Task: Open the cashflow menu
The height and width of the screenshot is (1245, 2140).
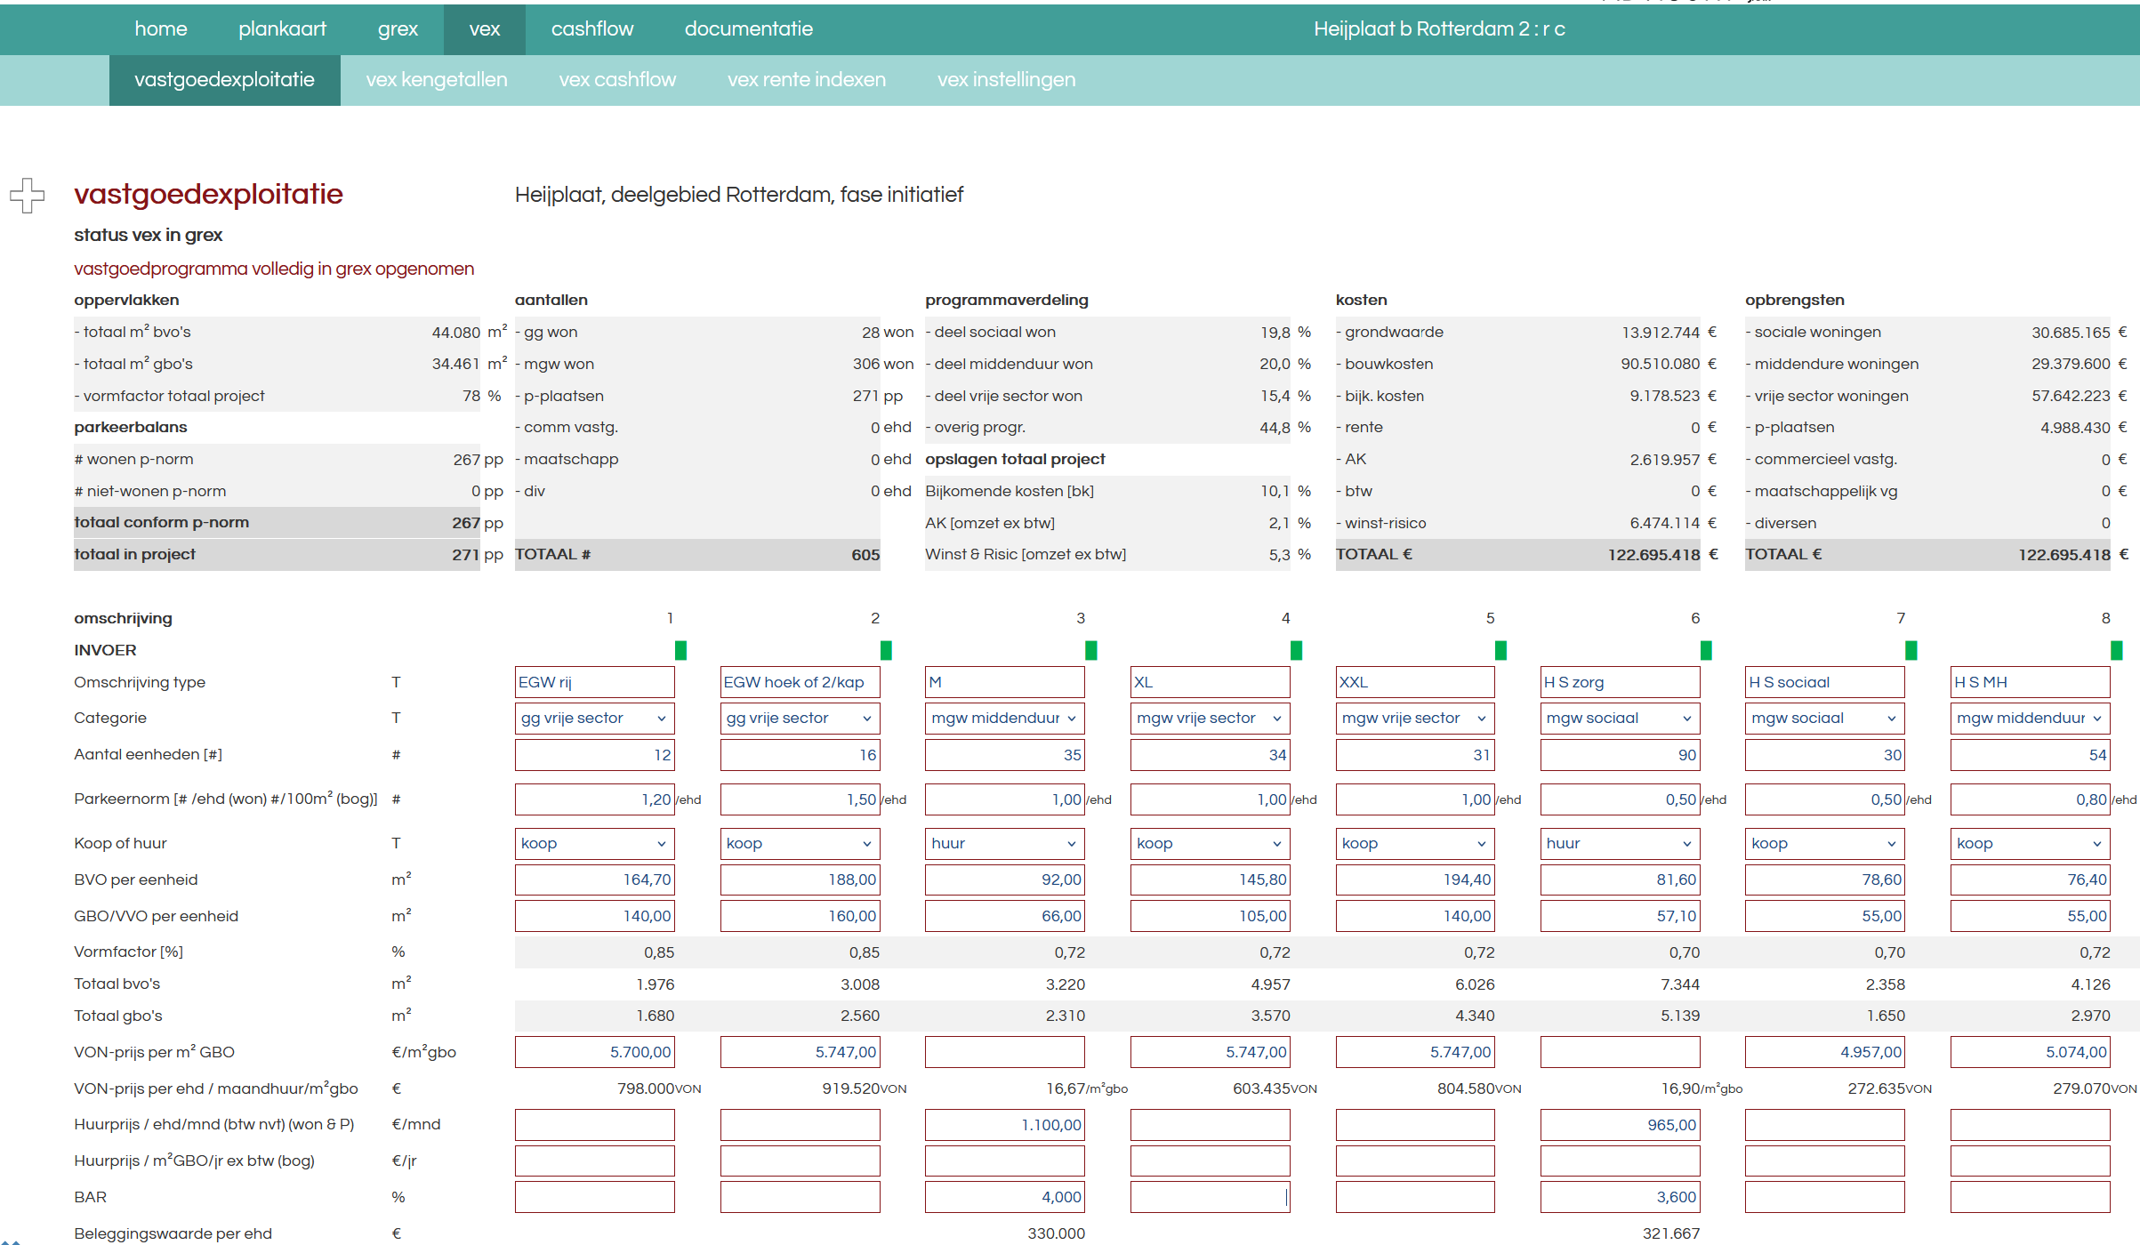Action: click(x=591, y=29)
